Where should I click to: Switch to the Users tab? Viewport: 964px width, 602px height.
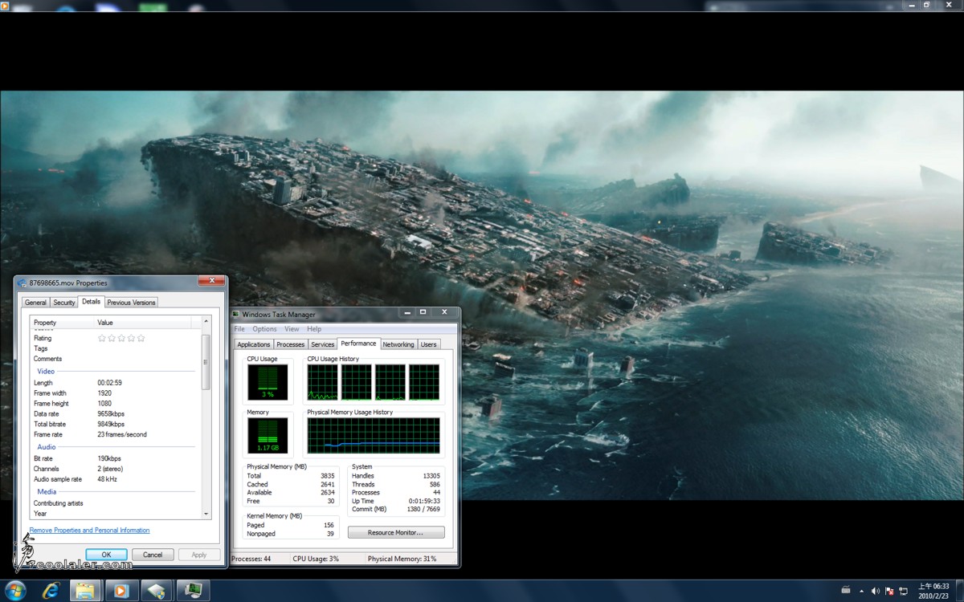pos(429,344)
